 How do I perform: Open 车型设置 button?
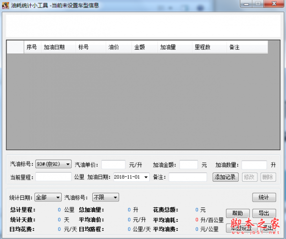click(242, 228)
